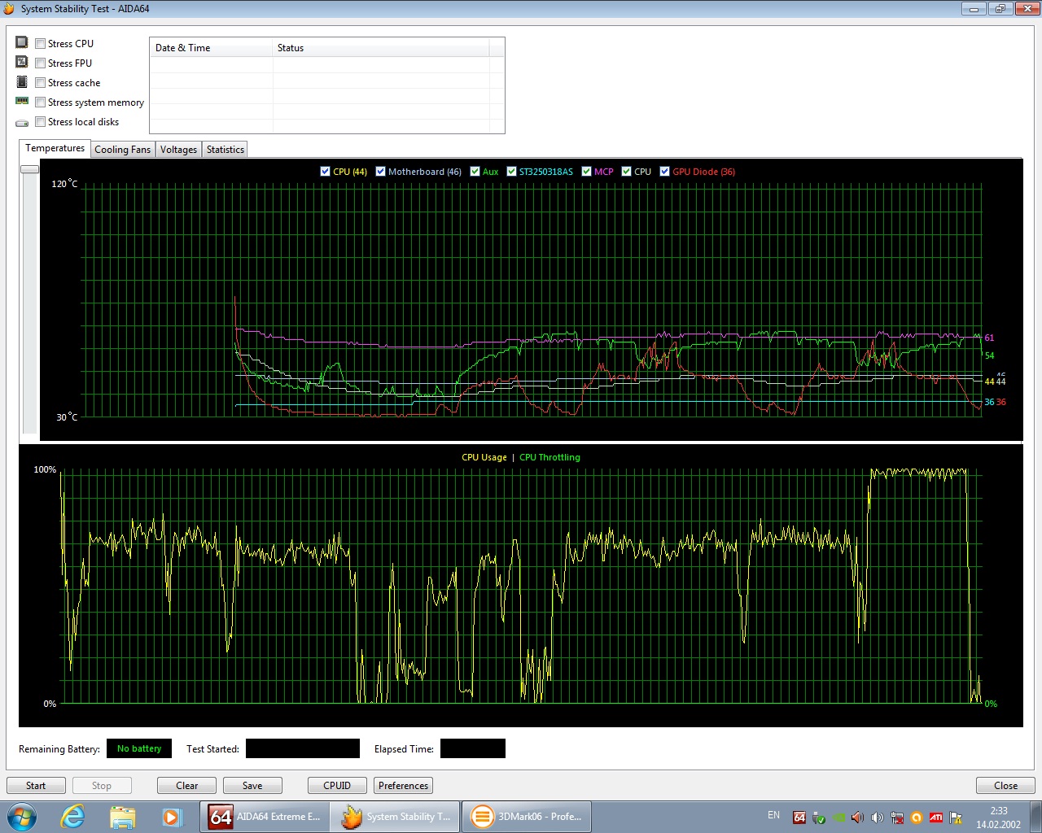The width and height of the screenshot is (1042, 833).
Task: Uncheck the GPU Diode (36) checkbox
Action: (x=664, y=172)
